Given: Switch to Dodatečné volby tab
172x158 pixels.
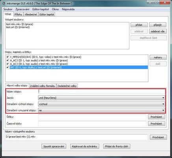Looking at the screenshot, I should 67,86.
